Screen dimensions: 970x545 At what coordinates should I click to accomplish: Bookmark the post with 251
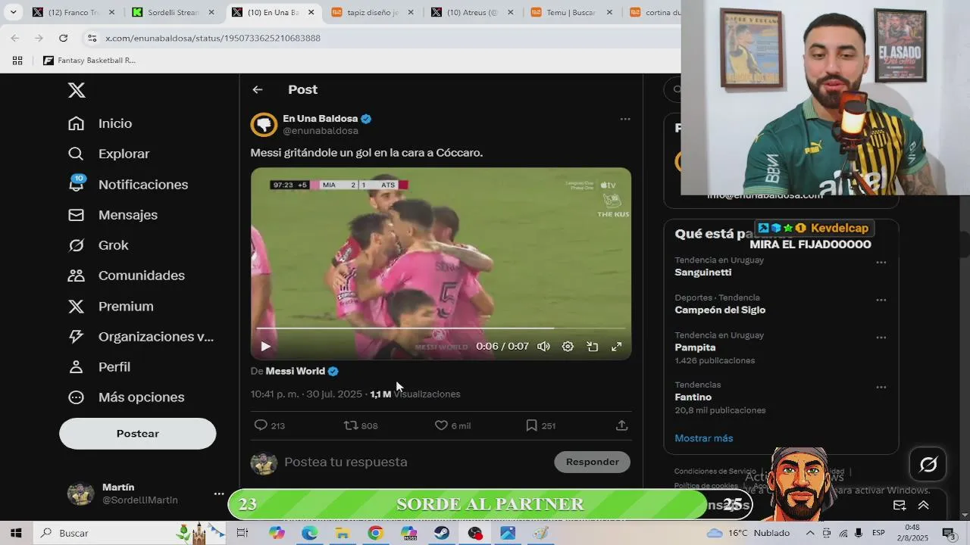pos(531,425)
